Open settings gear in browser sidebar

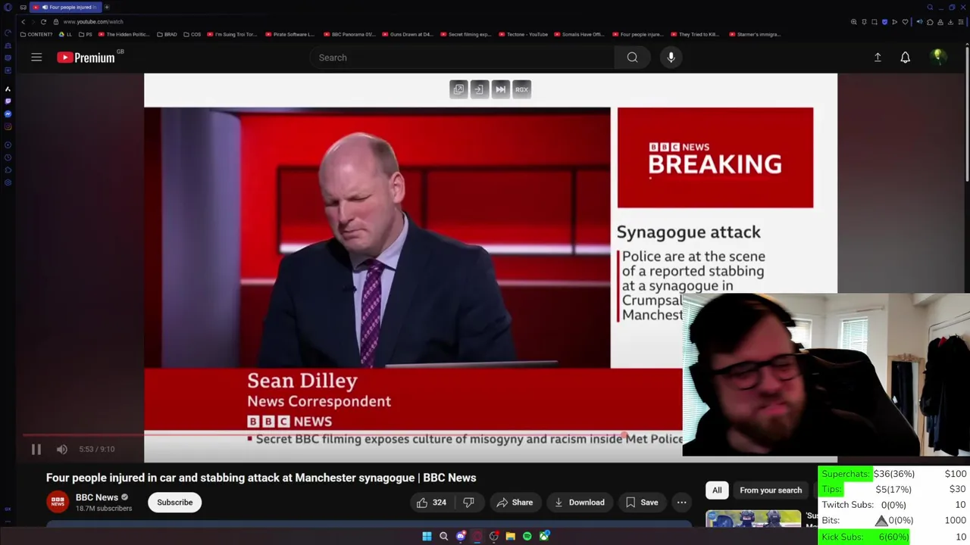coord(8,182)
